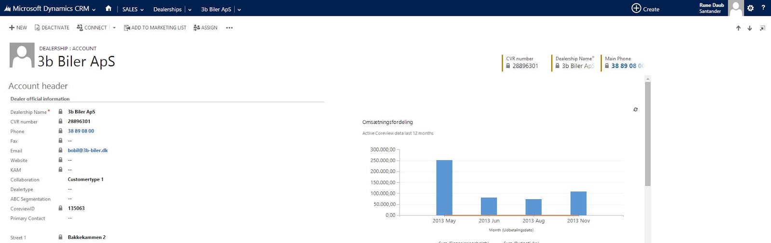This screenshot has width=771, height=243.
Task: Open the settings gear icon
Action: tap(750, 8)
